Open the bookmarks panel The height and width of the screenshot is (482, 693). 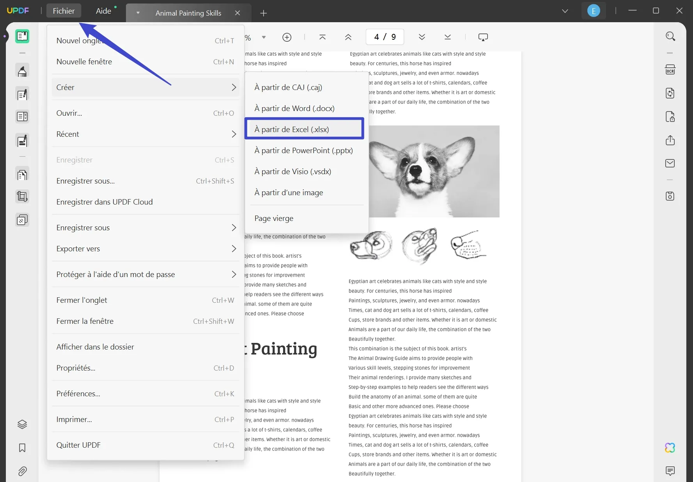pyautogui.click(x=22, y=448)
